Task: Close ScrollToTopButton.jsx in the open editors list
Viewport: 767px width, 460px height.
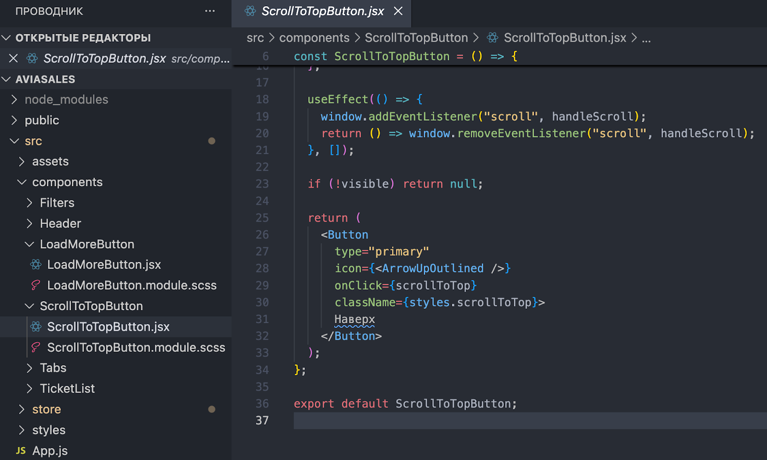Action: (x=13, y=58)
